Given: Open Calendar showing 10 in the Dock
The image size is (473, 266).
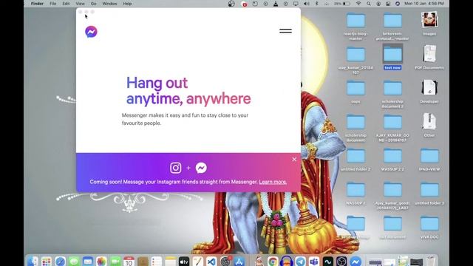Looking at the screenshot, I should tap(129, 261).
